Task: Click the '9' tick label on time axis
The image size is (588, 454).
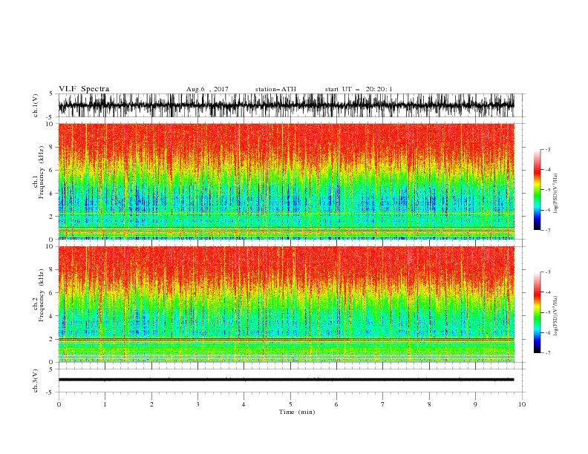Action: pyautogui.click(x=475, y=404)
